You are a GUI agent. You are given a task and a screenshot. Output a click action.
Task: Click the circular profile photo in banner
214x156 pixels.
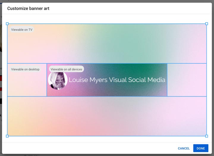coord(58,80)
